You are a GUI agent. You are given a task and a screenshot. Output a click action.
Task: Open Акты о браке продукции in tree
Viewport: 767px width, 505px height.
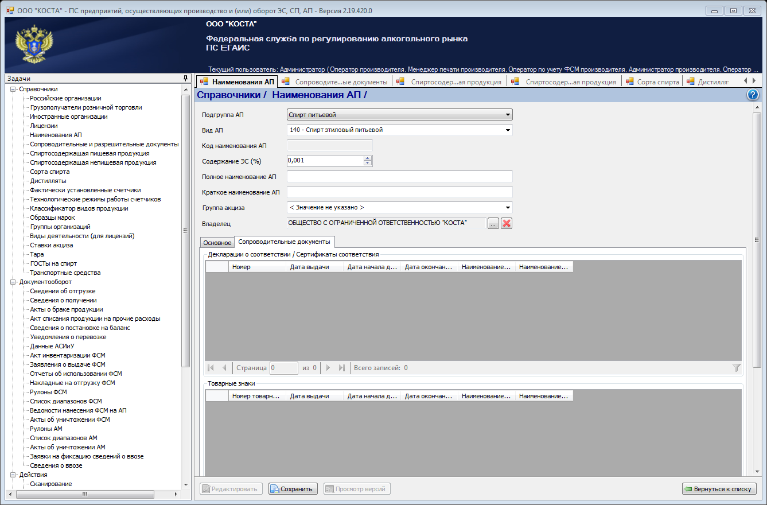[67, 309]
